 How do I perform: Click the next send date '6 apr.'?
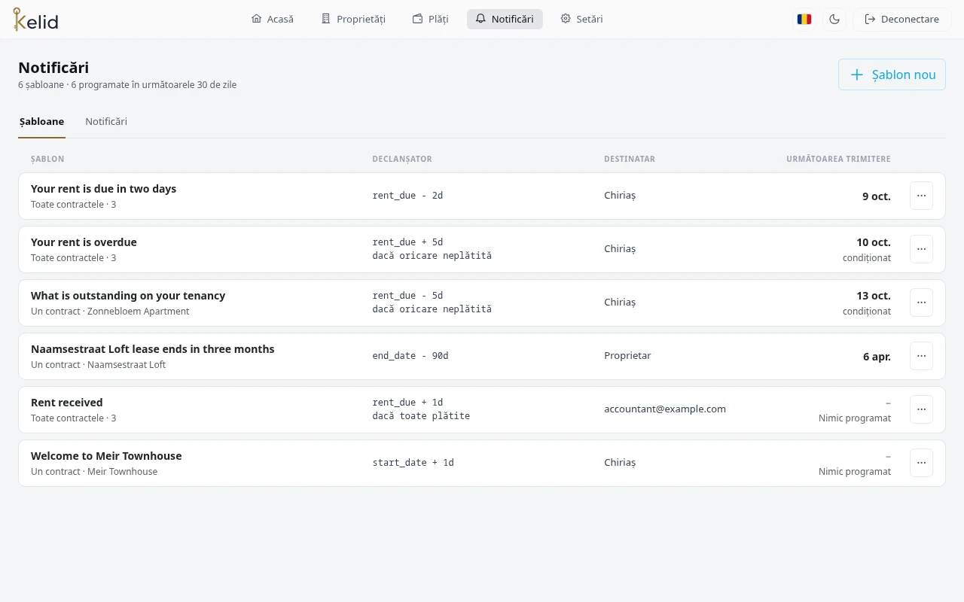[x=877, y=357]
